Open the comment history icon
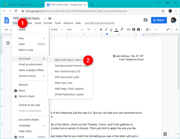Screen dimensions: 180x139 [146, 20]
